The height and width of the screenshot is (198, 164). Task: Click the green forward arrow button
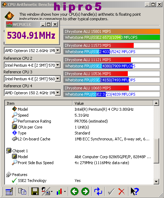pos(85,191)
